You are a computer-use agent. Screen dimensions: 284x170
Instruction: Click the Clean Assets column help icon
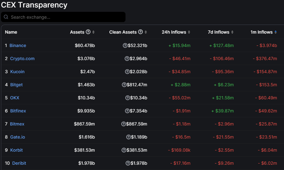pos(140,32)
